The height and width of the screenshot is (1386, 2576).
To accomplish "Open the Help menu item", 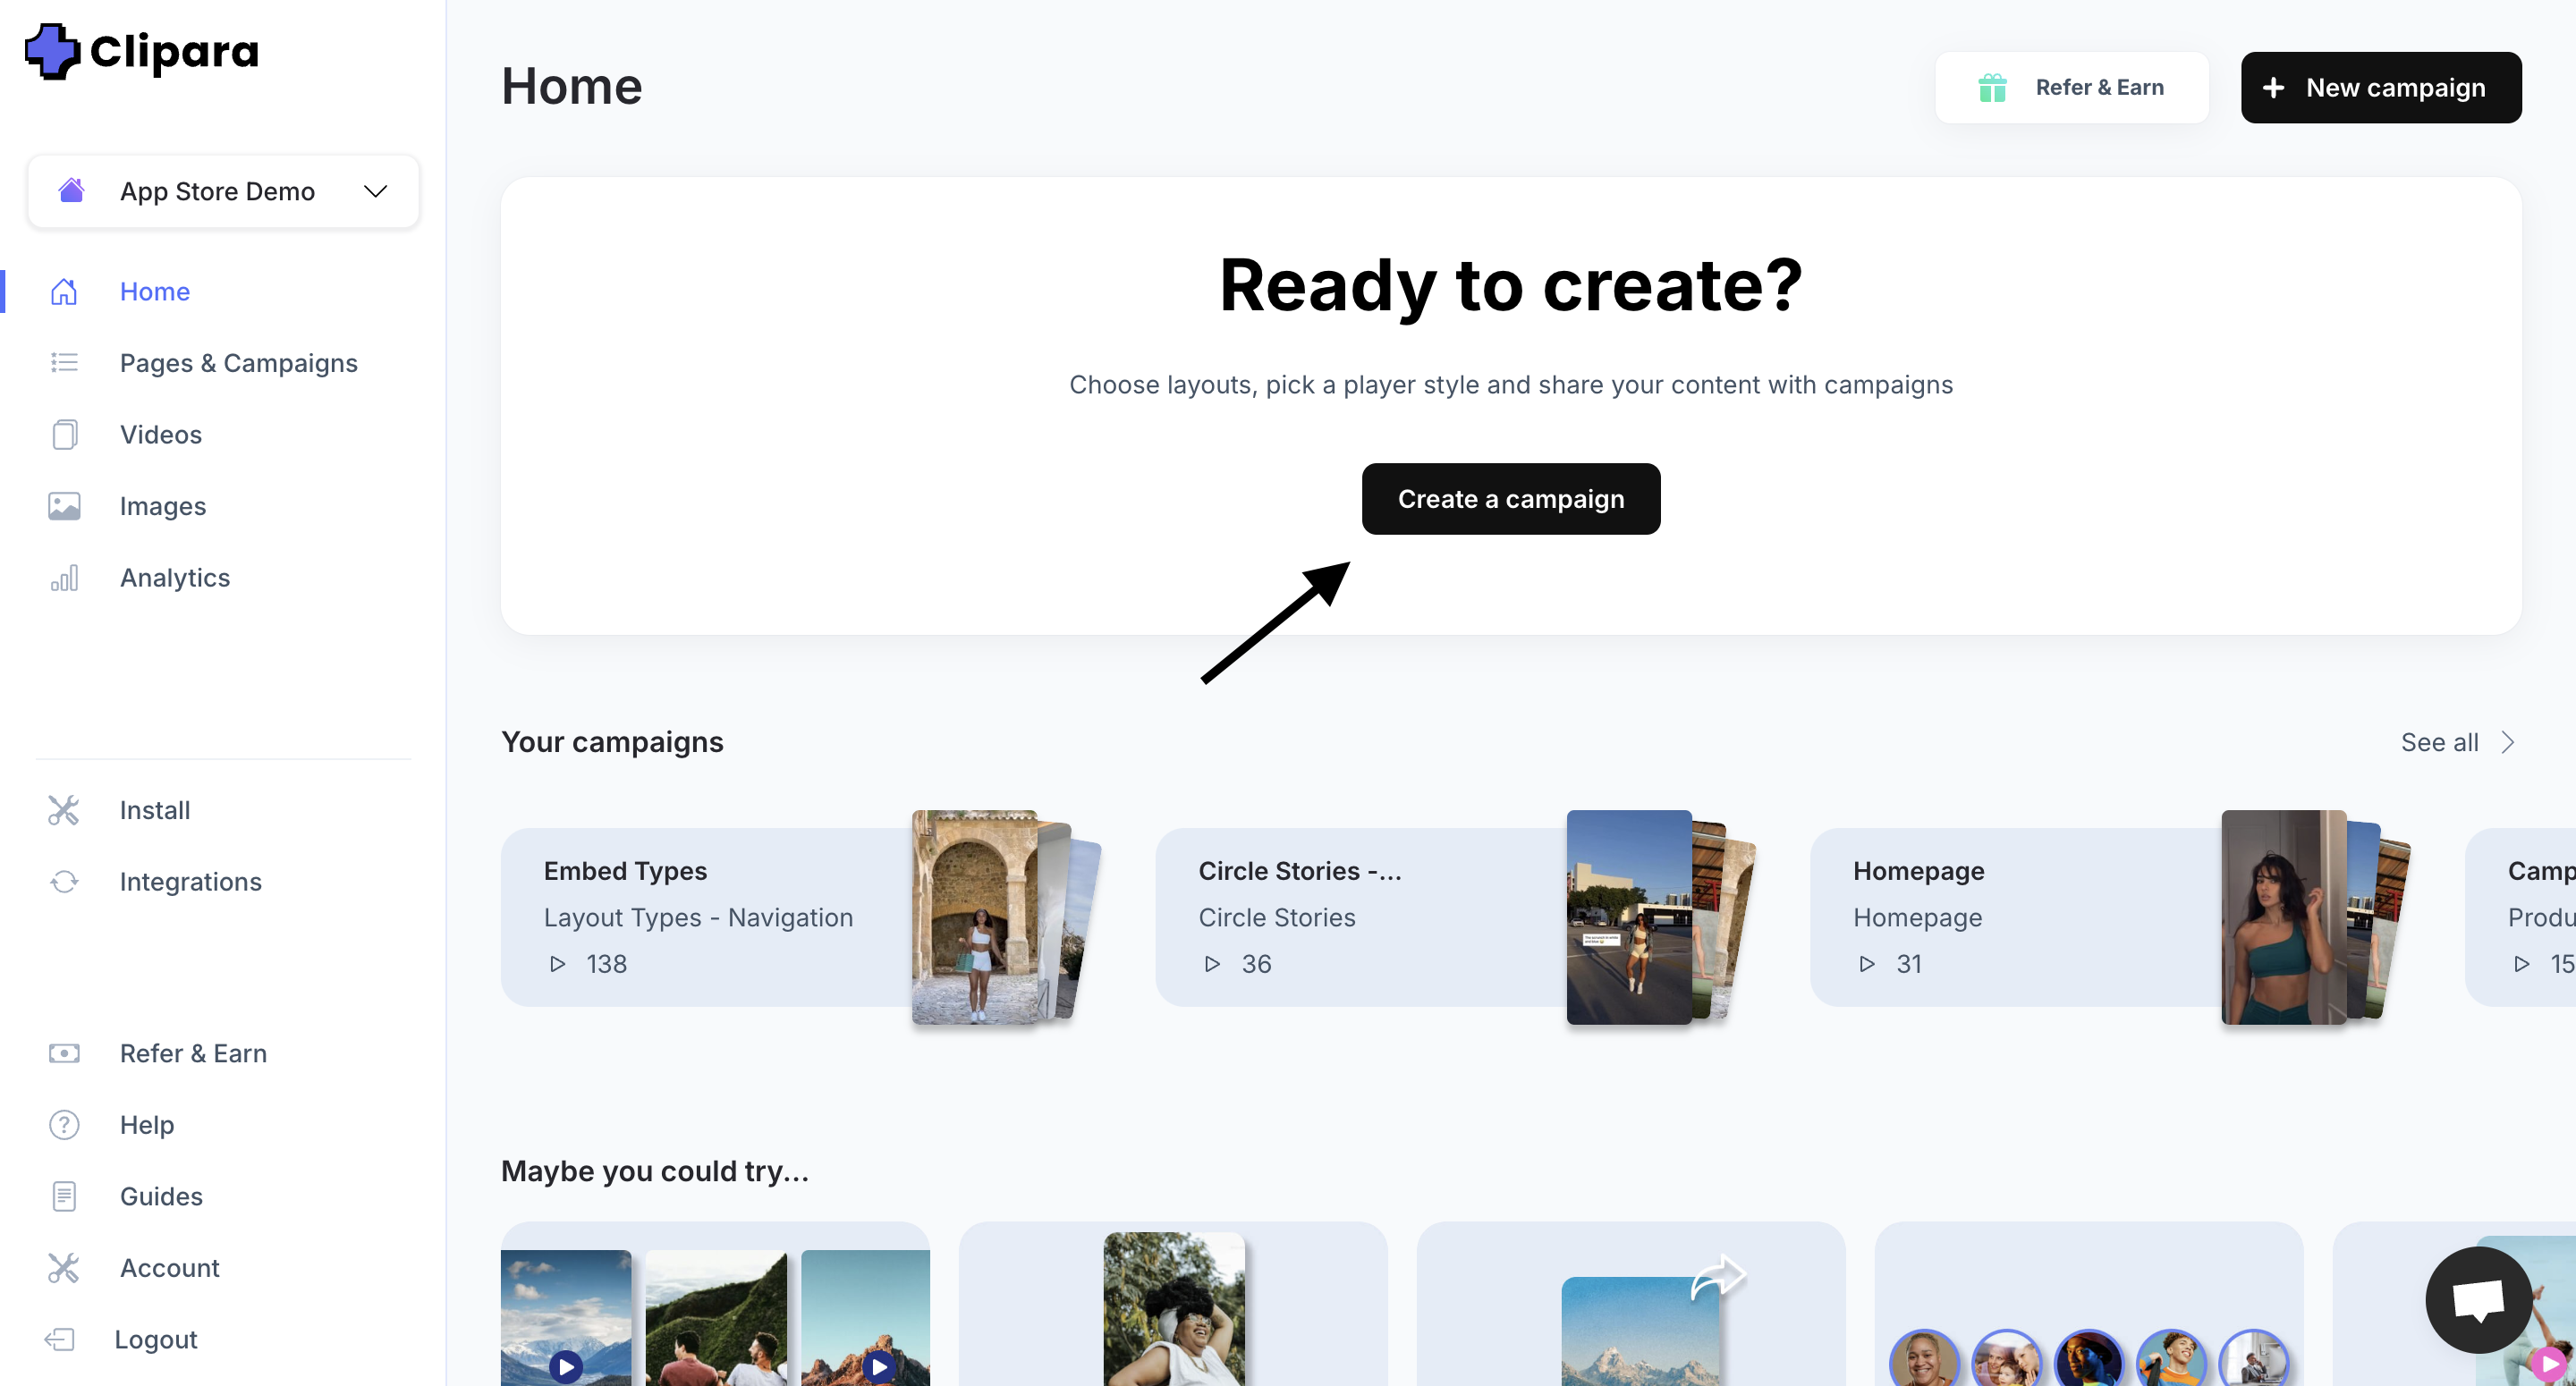I will click(x=147, y=1124).
